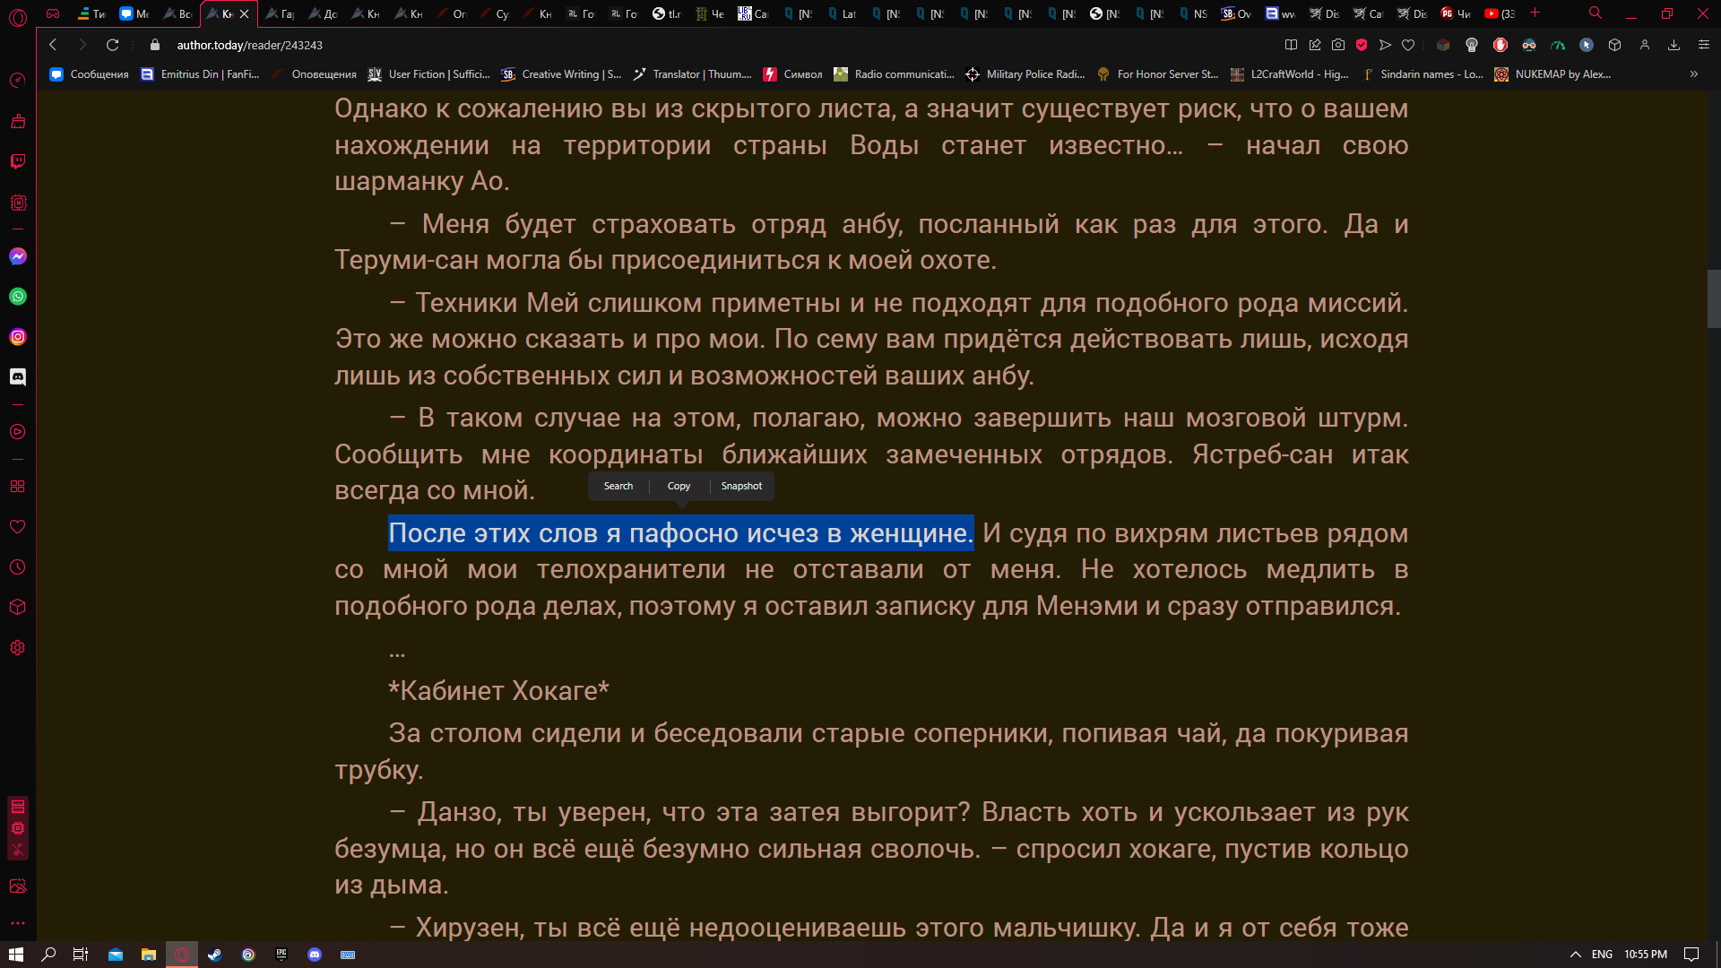This screenshot has width=1721, height=968.
Task: Toggle the ad blocker shield icon
Action: pyautogui.click(x=1362, y=45)
